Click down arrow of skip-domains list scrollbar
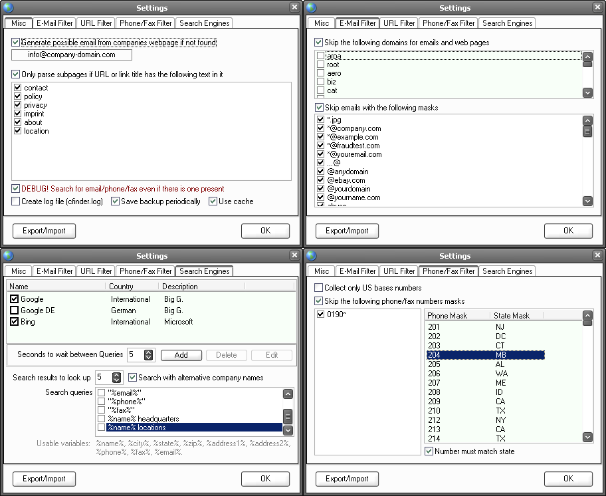The width and height of the screenshot is (606, 496). [x=587, y=93]
